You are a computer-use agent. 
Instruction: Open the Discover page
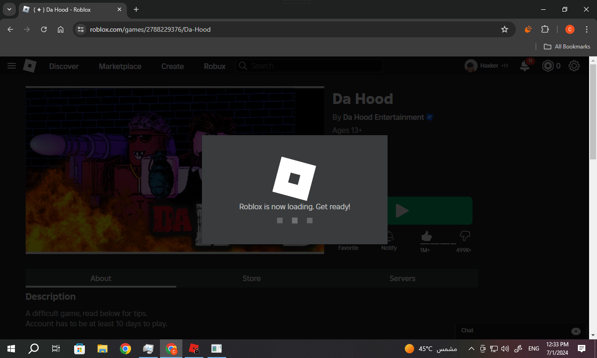click(x=64, y=66)
